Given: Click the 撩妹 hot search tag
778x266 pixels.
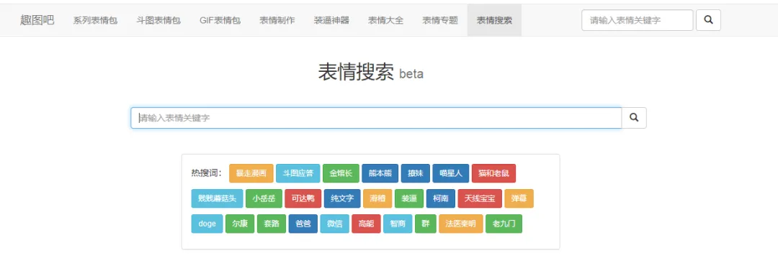Looking at the screenshot, I should [x=416, y=173].
